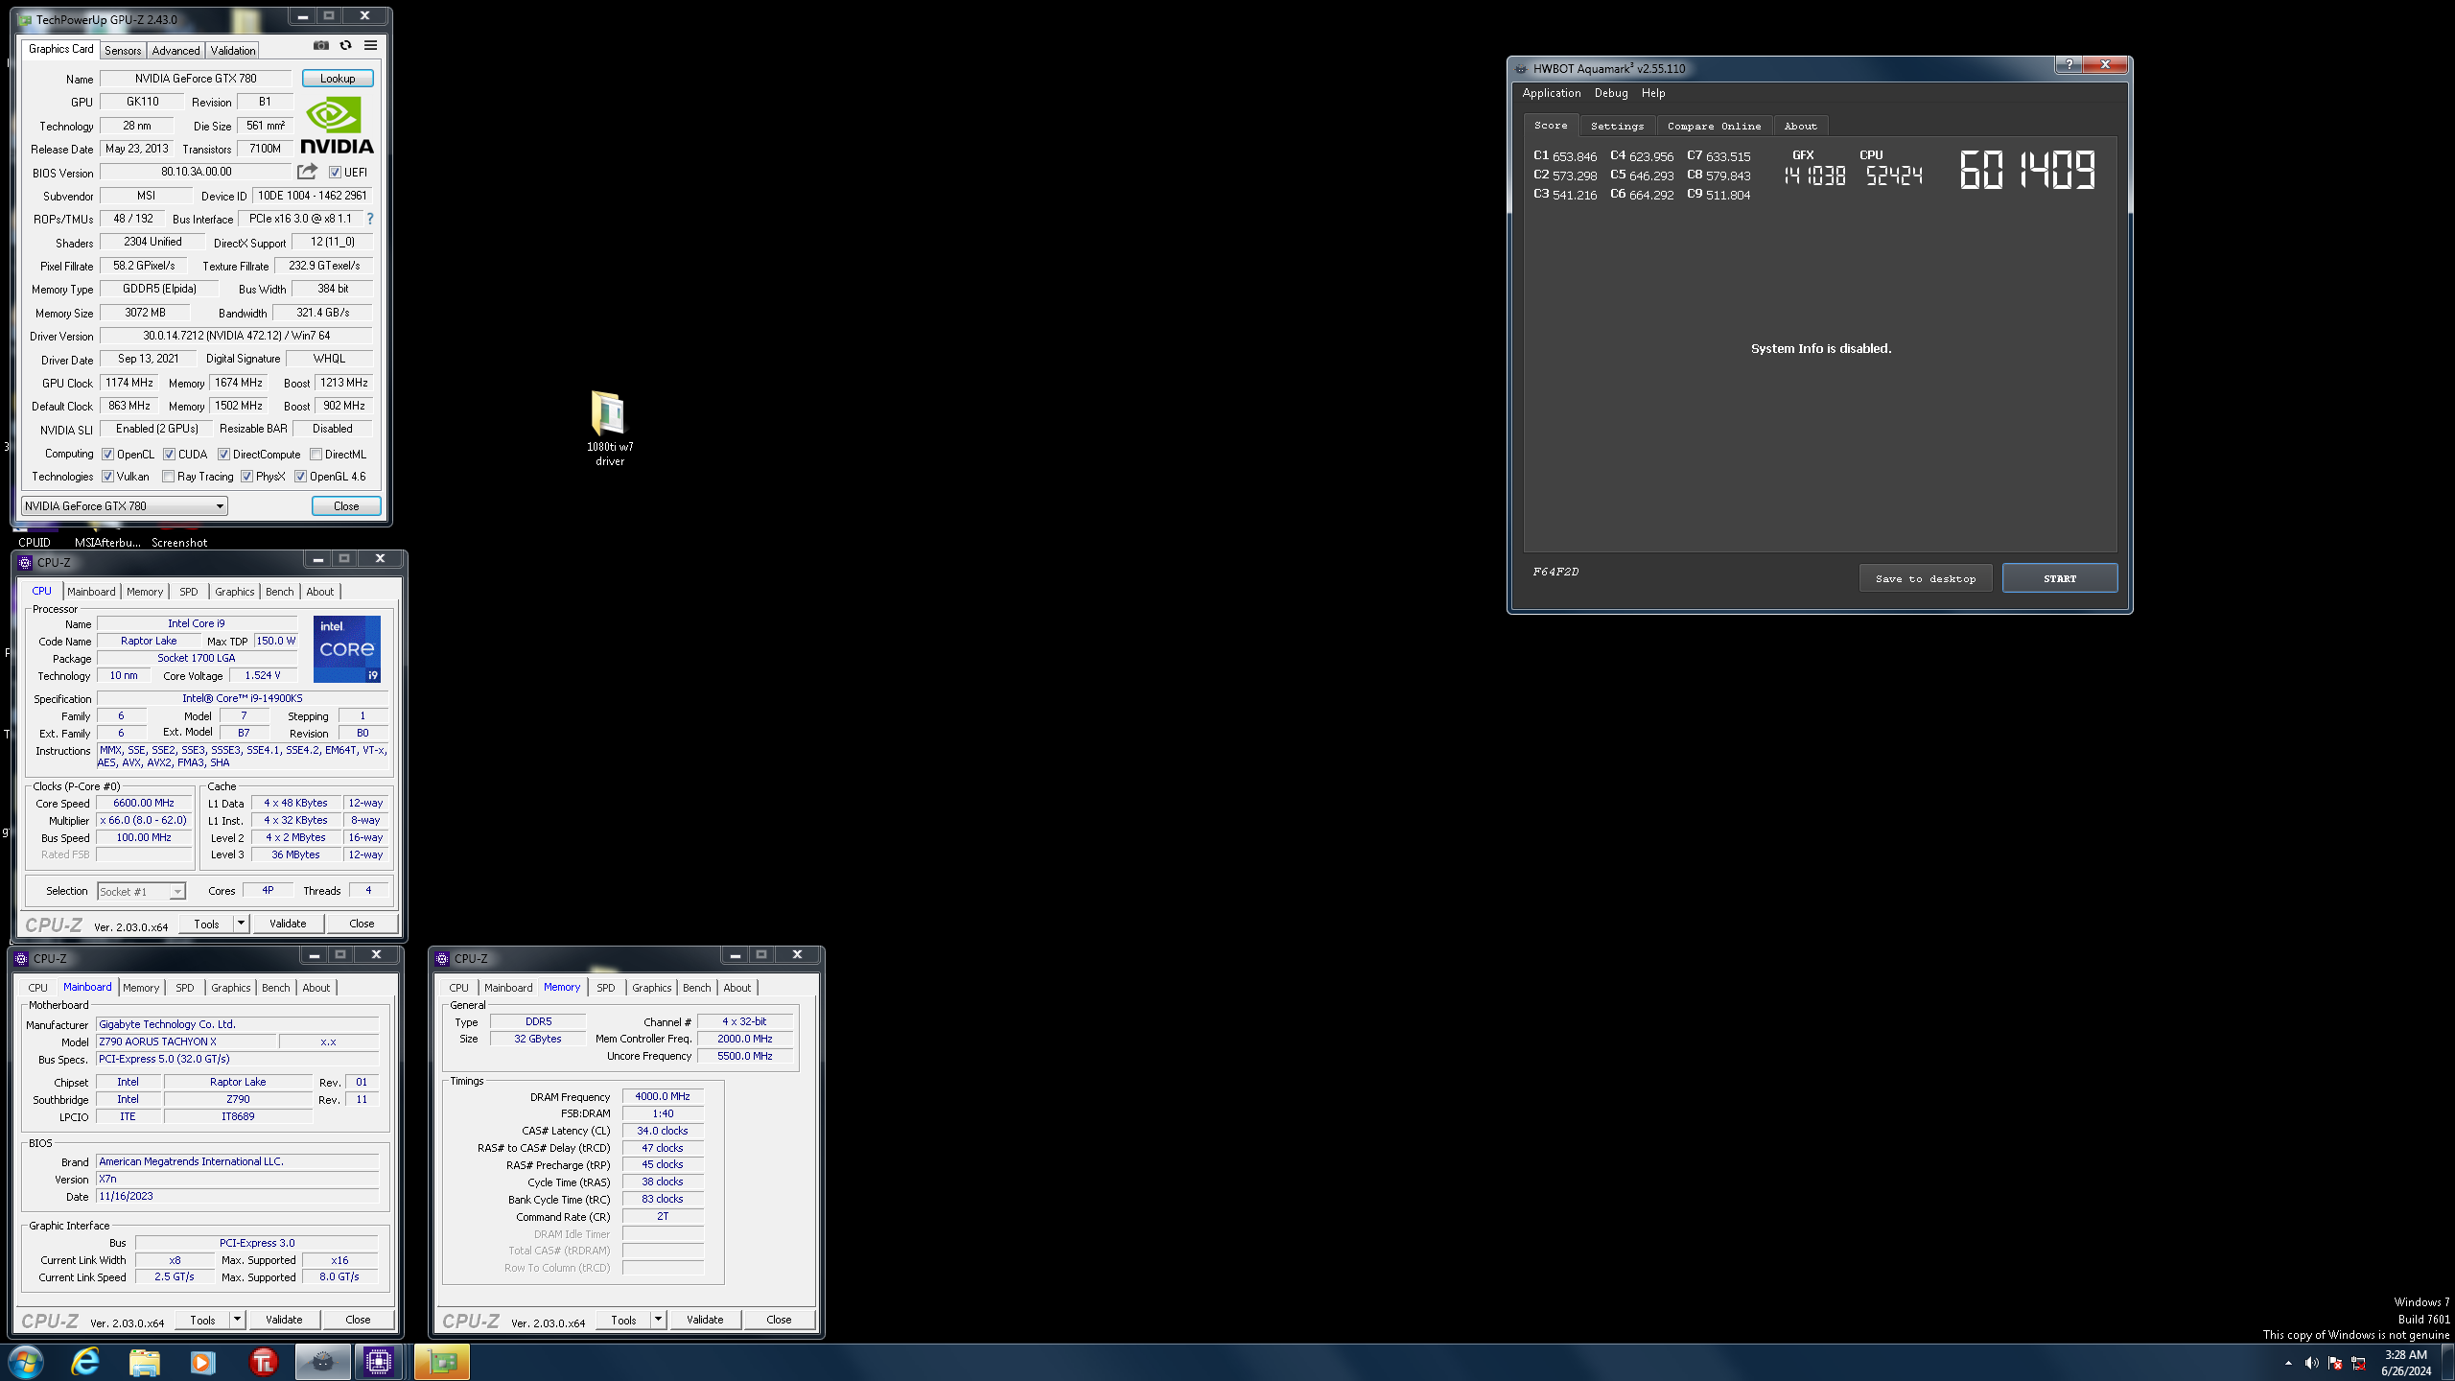Click the volume speaker tray icon
This screenshot has height=1381, width=2455.
2311,1363
